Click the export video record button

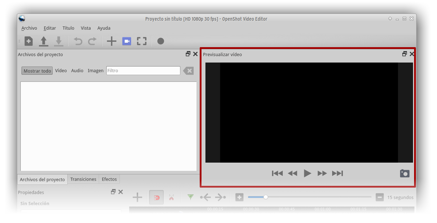click(x=161, y=41)
